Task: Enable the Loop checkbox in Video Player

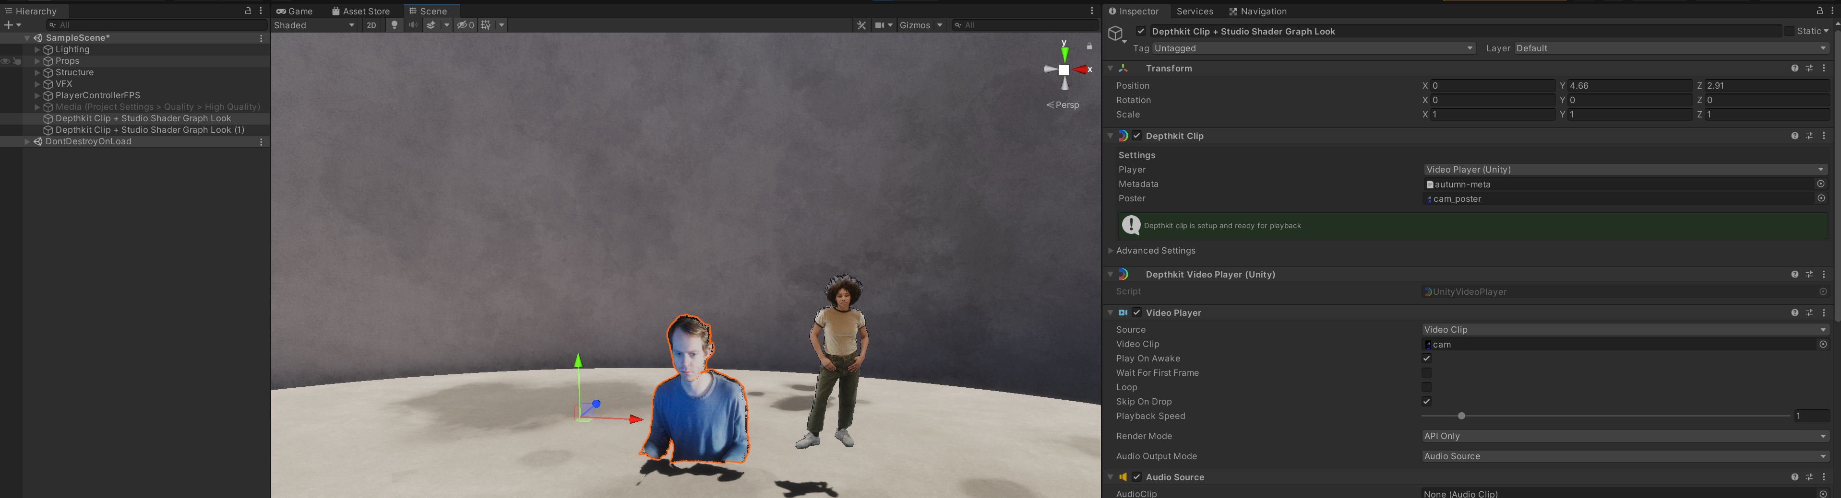Action: (x=1426, y=387)
